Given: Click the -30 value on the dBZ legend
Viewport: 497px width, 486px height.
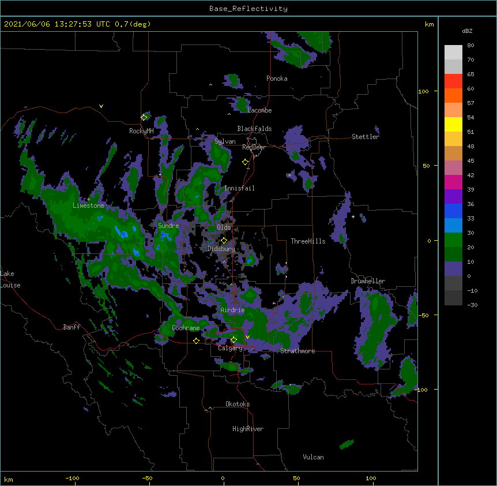Looking at the screenshot, I should click(472, 305).
